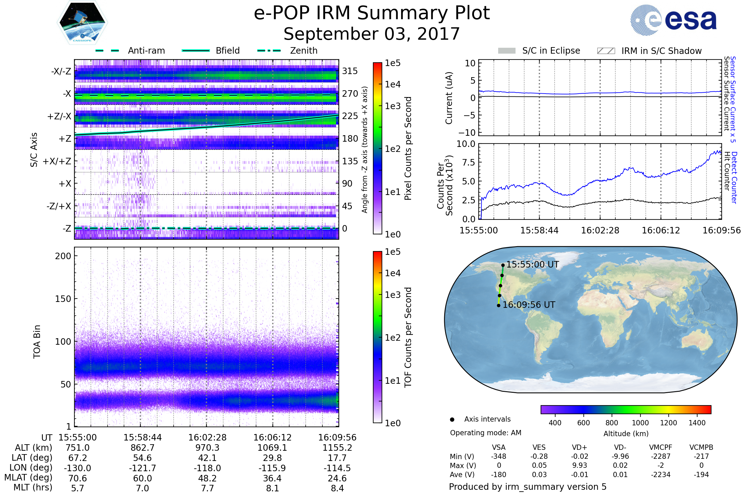Click the TOF Counts per Second colorbar

pyautogui.click(x=377, y=337)
